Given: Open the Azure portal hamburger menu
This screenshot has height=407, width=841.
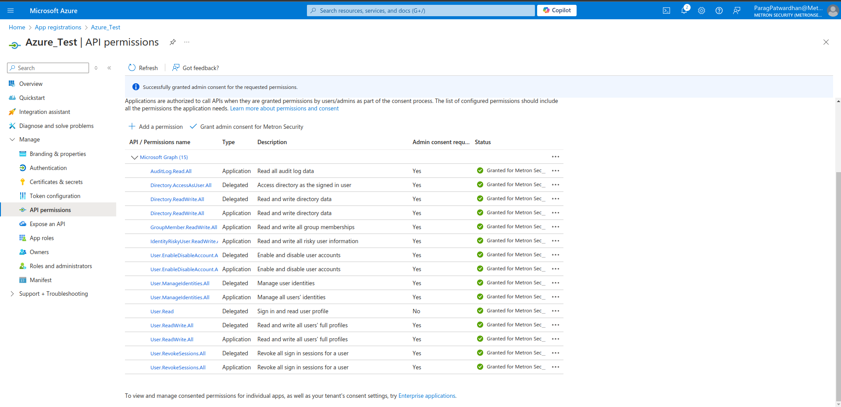Looking at the screenshot, I should (11, 11).
